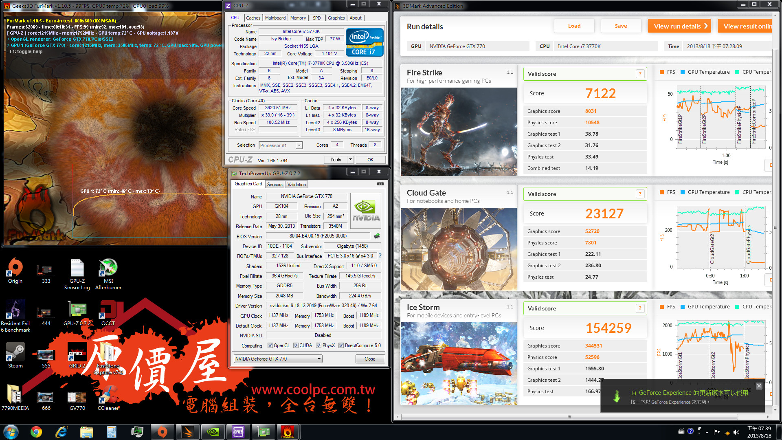782x440 pixels.
Task: Switch to the Memory tab in CPU-Z
Action: [x=298, y=18]
